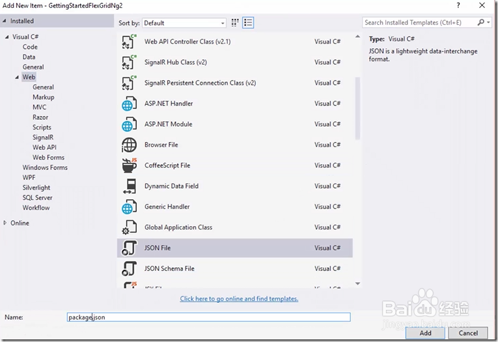This screenshot has height=342, width=498.
Task: Select the Scripts subcategory
Action: click(x=42, y=128)
